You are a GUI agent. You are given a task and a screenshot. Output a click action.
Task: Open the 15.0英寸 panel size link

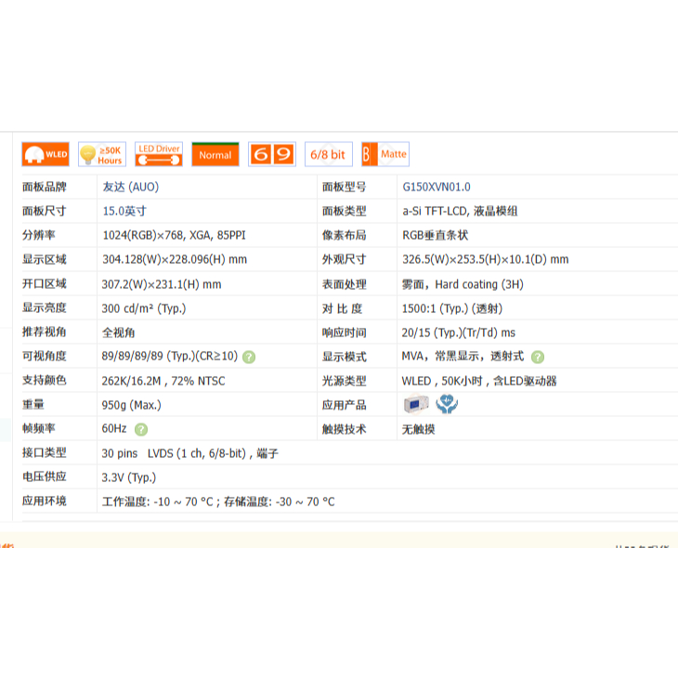coord(124,211)
